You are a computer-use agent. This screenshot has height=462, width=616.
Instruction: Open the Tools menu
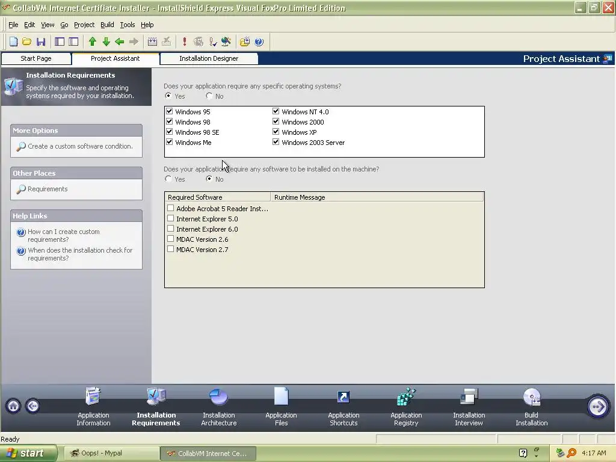pos(128,25)
